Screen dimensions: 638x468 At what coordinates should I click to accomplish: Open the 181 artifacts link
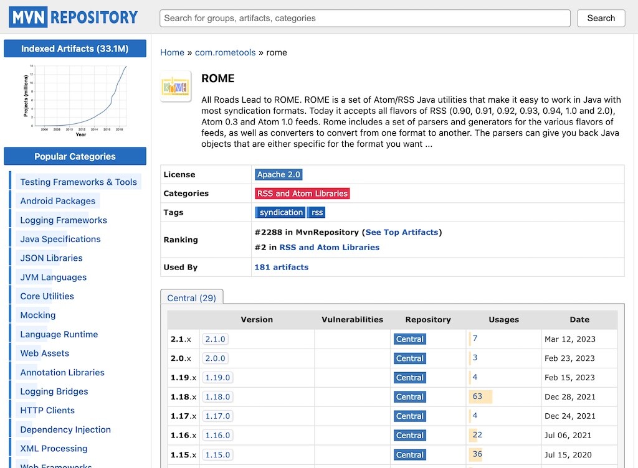[282, 267]
